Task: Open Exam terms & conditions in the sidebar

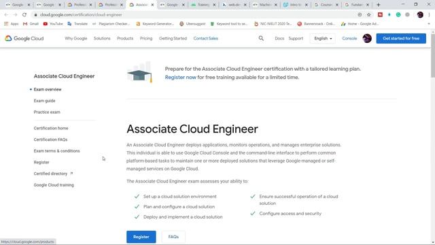Action: [x=56, y=151]
